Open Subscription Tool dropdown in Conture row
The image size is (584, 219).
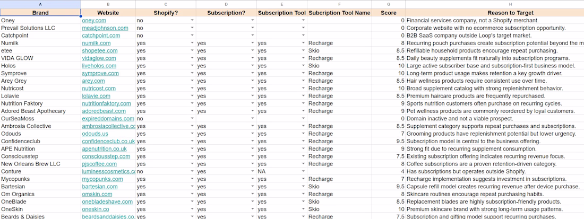(304, 171)
